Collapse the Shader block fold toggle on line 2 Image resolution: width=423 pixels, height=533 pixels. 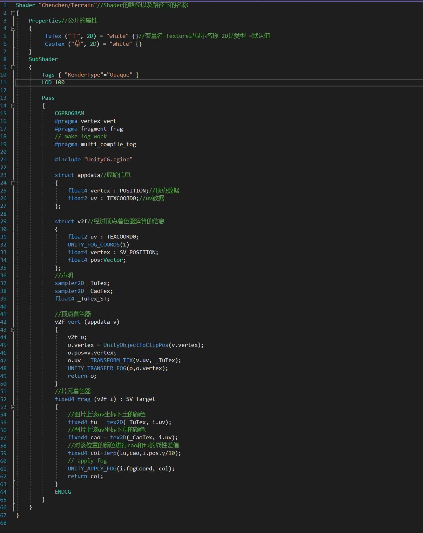(x=13, y=13)
